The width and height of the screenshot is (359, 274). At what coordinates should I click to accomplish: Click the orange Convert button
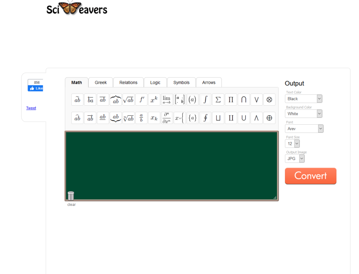(311, 176)
